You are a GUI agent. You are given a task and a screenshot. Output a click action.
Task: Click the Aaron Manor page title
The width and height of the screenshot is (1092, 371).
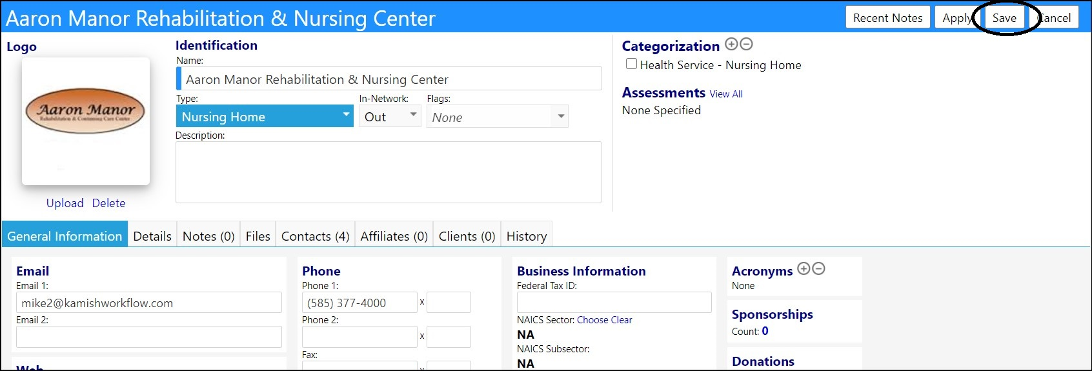click(x=221, y=18)
